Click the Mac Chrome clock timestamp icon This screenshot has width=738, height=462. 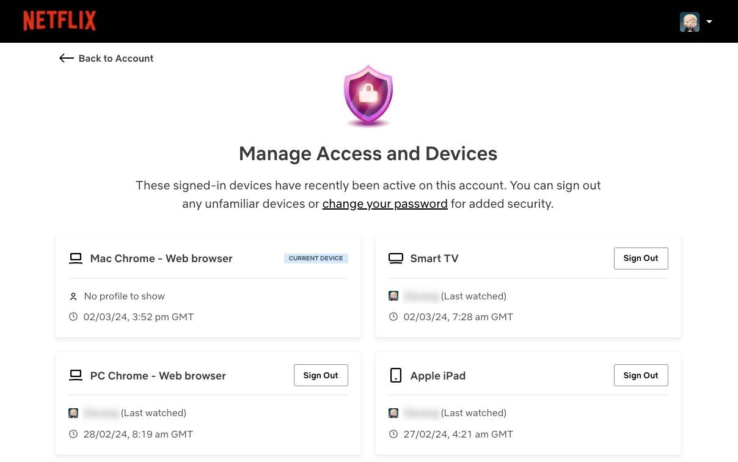[x=73, y=317]
